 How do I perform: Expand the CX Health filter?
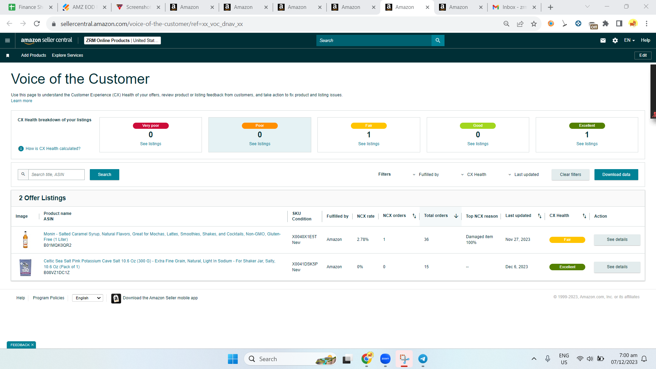(x=474, y=175)
